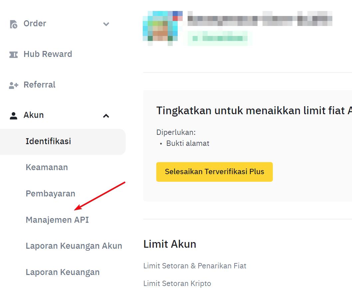Open the Keamanan settings page
Viewport: 352px width, 294px height.
click(47, 167)
